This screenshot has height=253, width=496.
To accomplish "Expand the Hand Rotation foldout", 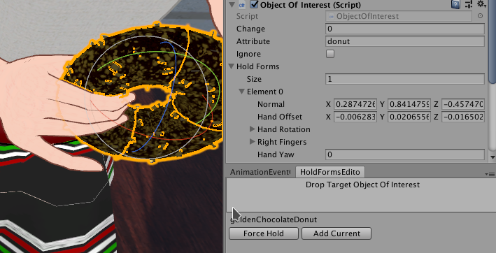I will (x=252, y=129).
